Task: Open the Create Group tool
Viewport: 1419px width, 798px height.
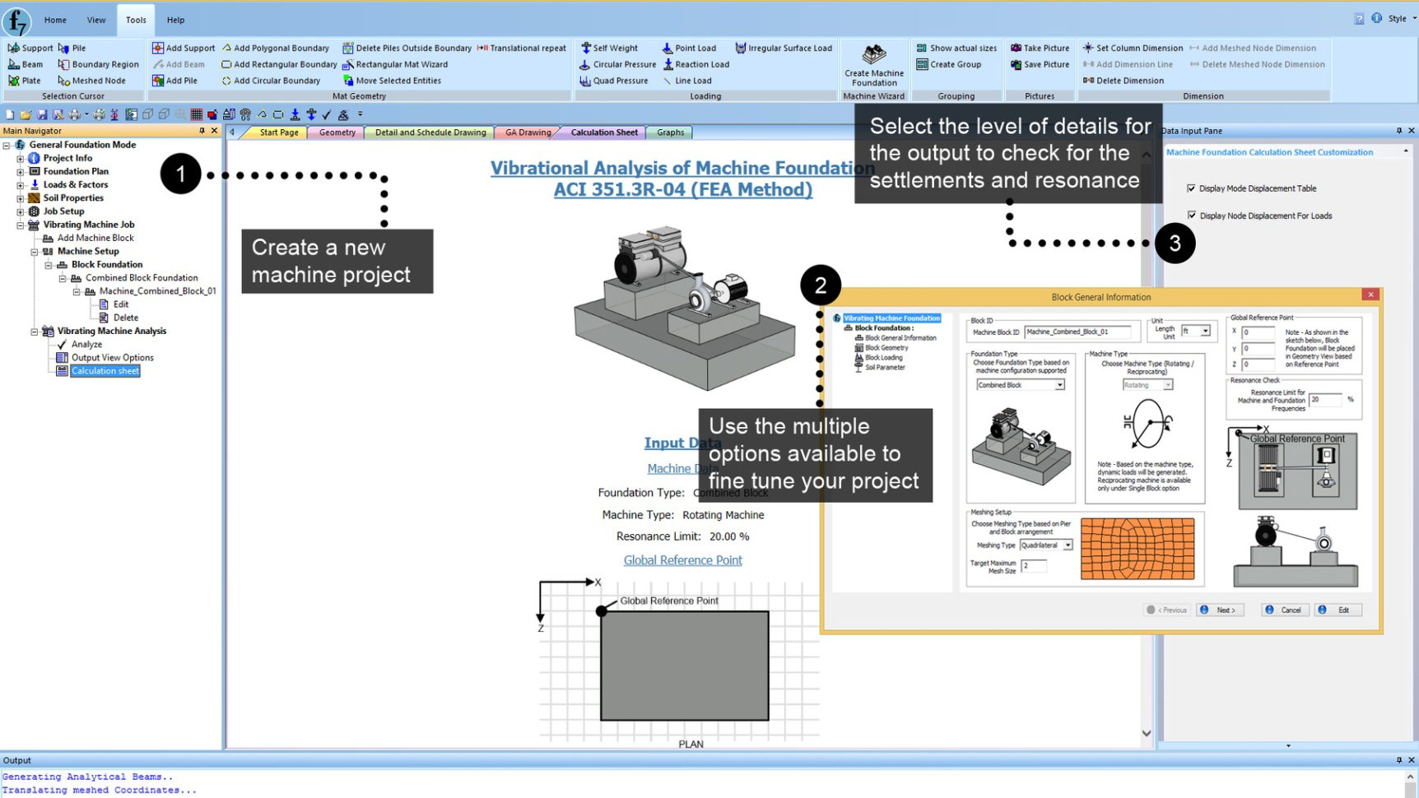Action: 956,64
